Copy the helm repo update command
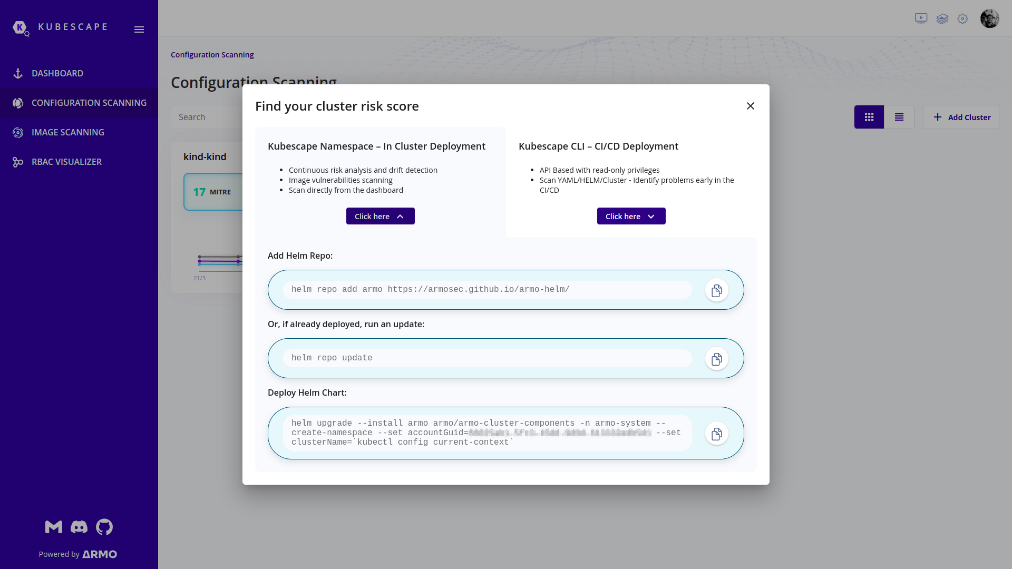 point(716,358)
